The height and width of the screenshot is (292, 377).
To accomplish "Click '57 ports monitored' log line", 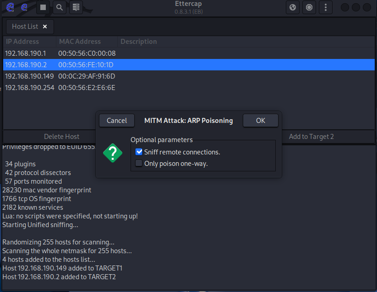I will point(33,181).
